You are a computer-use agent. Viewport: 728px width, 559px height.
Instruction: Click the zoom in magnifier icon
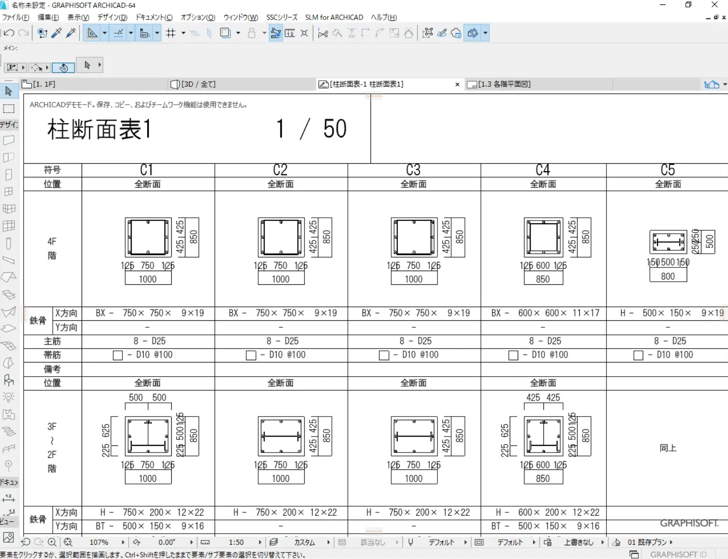(52, 542)
